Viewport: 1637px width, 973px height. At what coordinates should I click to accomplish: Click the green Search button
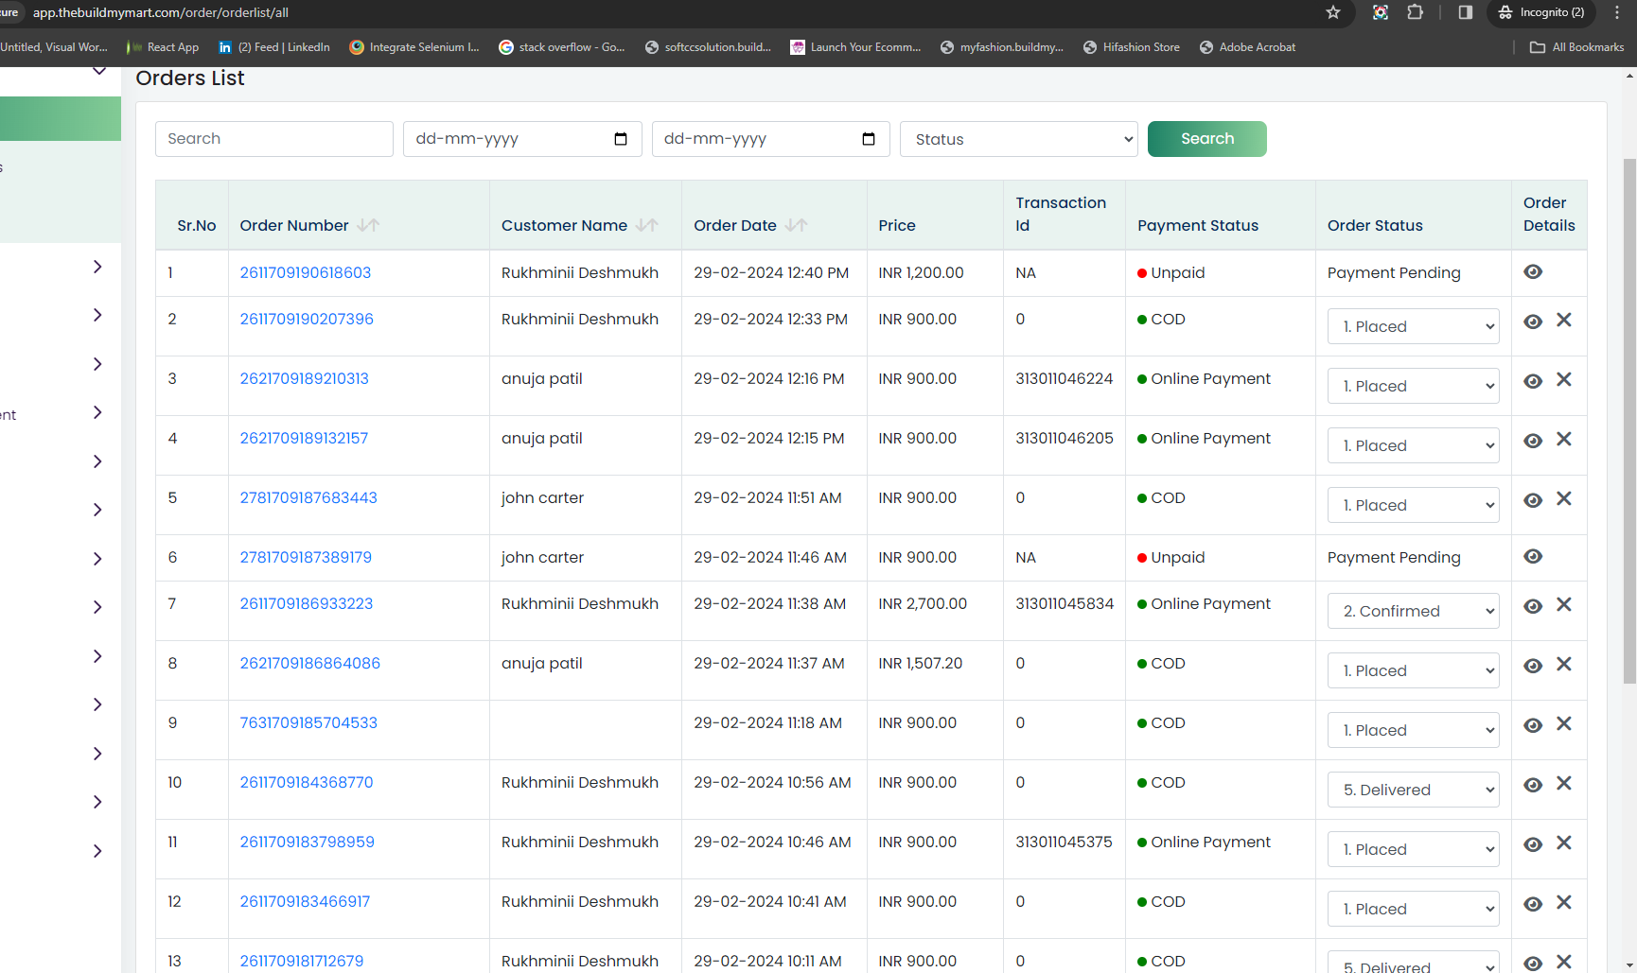pyautogui.click(x=1207, y=139)
